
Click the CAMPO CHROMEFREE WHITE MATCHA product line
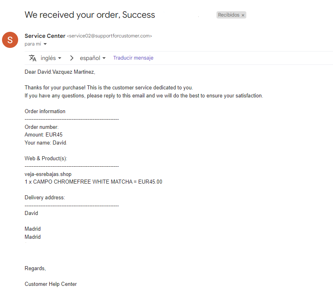pyautogui.click(x=94, y=182)
